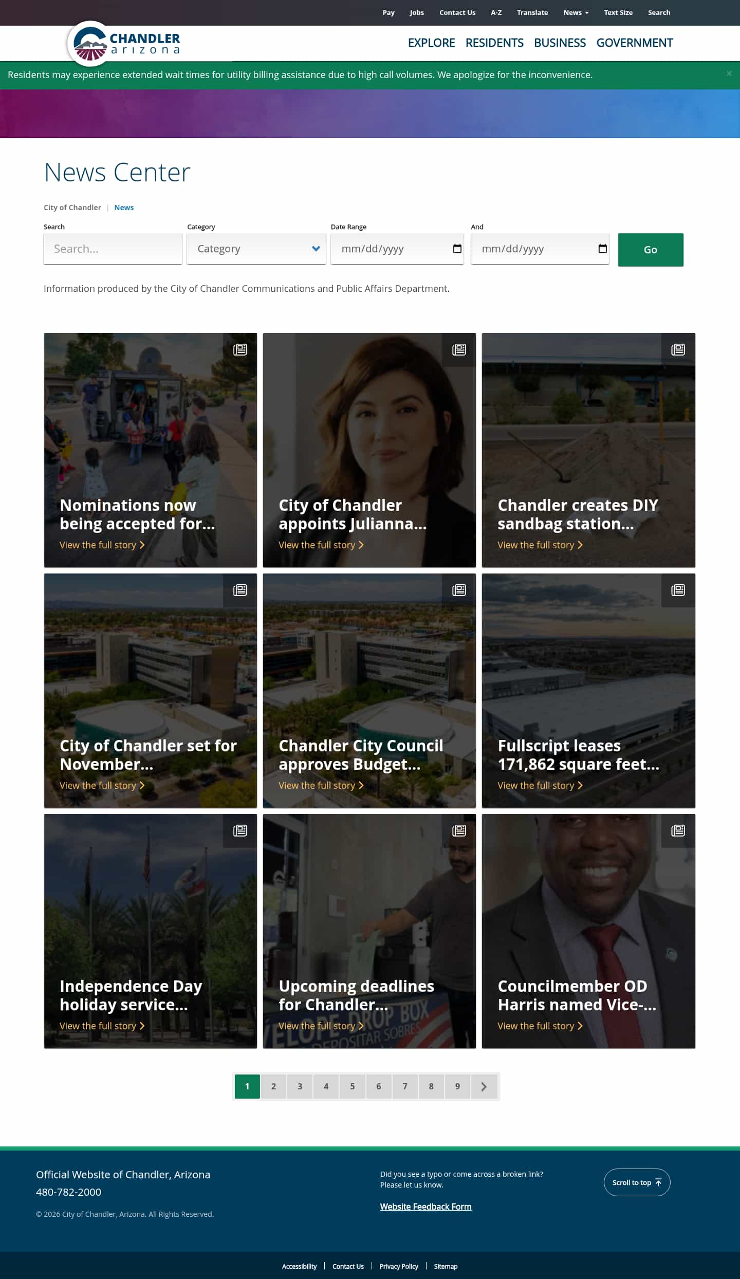Open the footer Contact Us link
Screen dimensions: 740x1279
point(348,1266)
